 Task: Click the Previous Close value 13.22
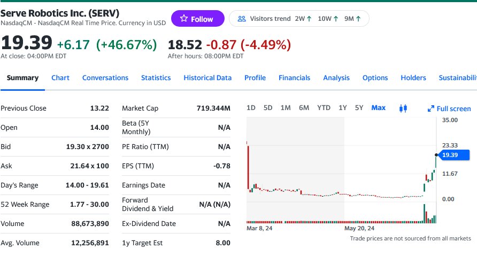(99, 108)
